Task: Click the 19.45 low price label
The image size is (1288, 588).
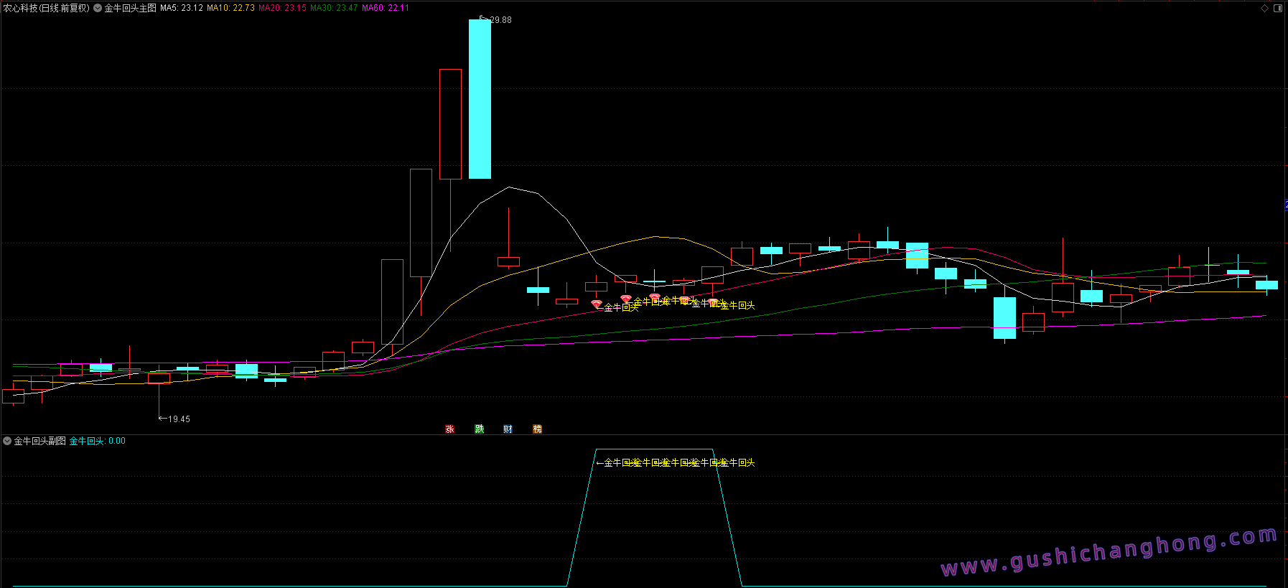Action: (x=179, y=419)
